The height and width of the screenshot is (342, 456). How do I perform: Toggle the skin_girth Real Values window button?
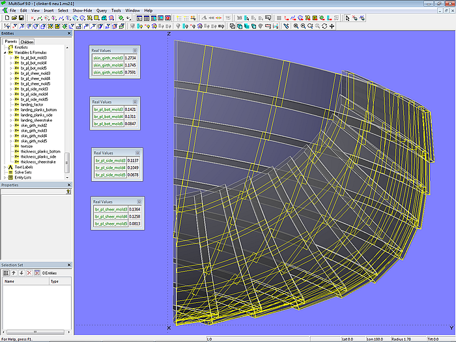pyautogui.click(x=135, y=50)
